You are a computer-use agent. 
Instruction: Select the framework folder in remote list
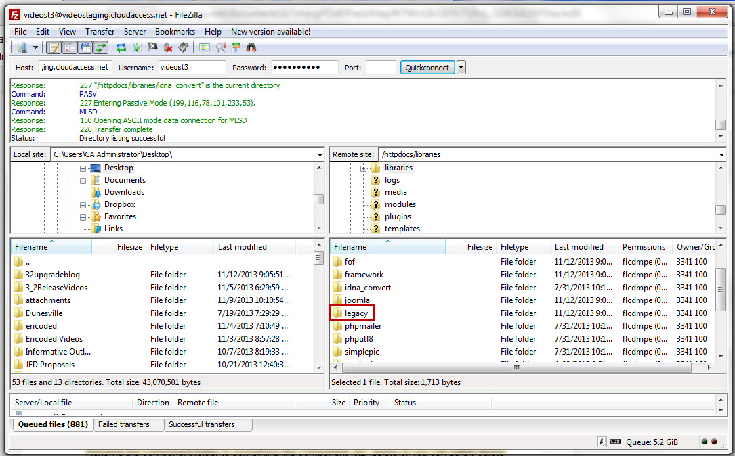(364, 275)
